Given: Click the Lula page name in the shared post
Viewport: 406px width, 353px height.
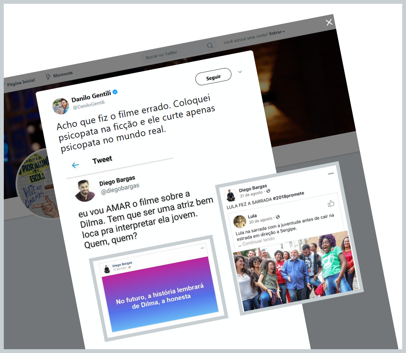Looking at the screenshot, I should click(x=252, y=216).
